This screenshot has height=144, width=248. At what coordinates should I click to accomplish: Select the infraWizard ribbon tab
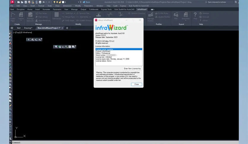[142, 9]
